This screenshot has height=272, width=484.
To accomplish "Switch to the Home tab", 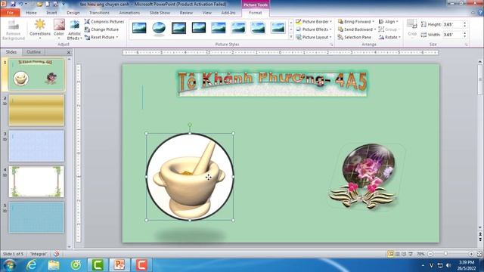I will tap(31, 13).
